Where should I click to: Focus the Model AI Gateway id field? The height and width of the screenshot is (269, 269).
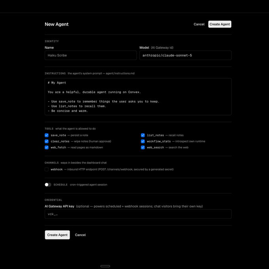(x=186, y=55)
